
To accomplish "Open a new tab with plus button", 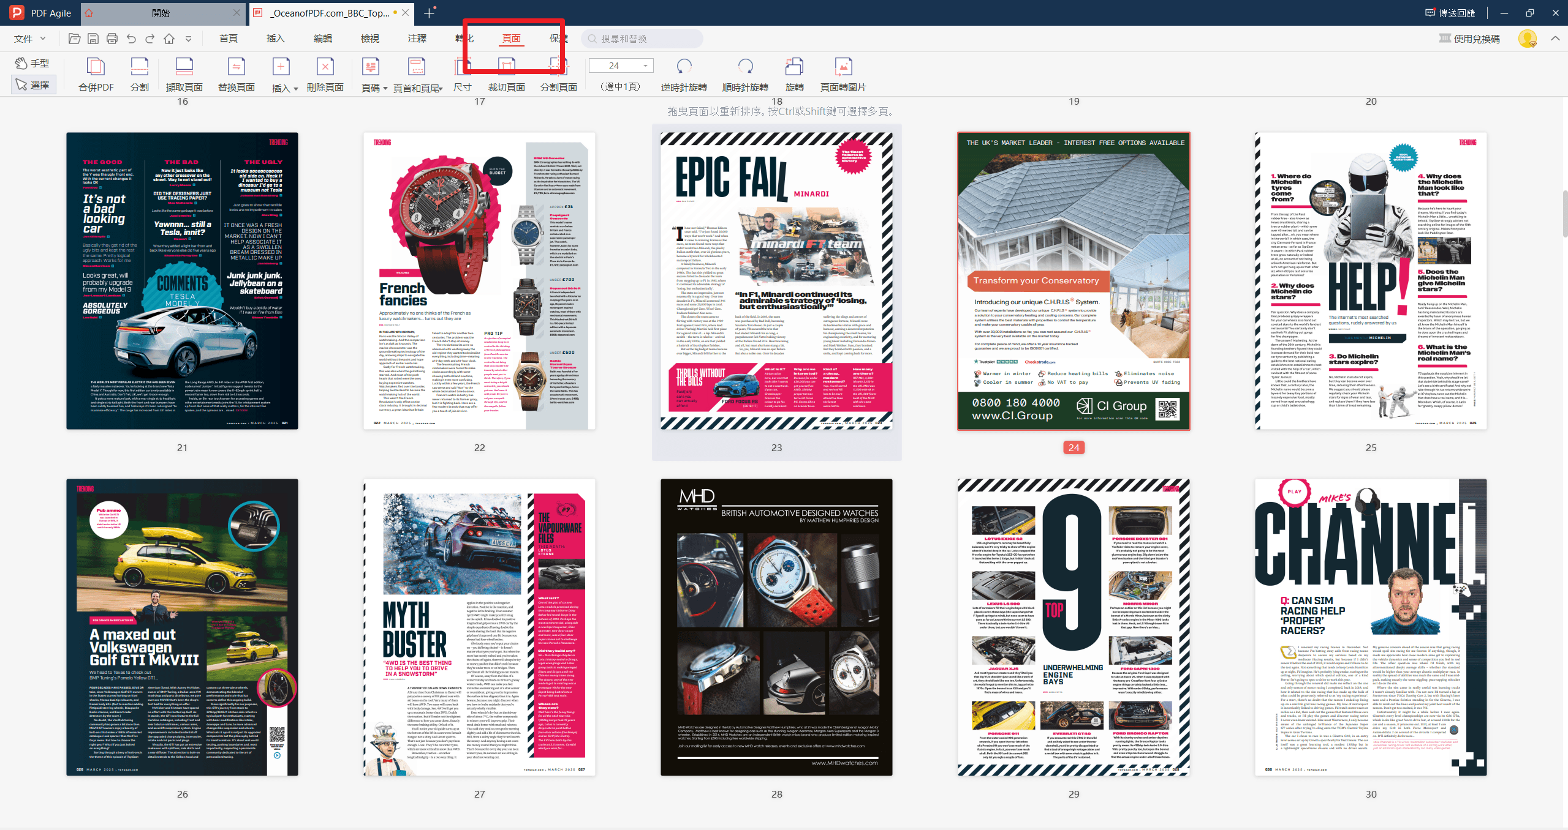I will [x=429, y=13].
